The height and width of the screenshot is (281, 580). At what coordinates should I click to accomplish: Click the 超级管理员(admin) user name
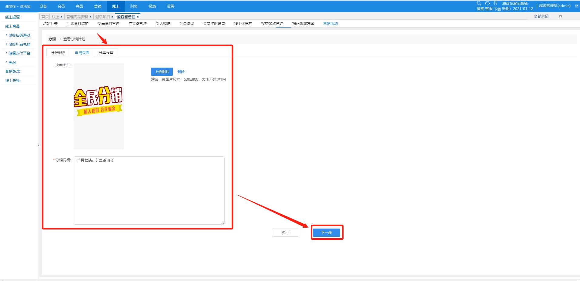point(555,6)
